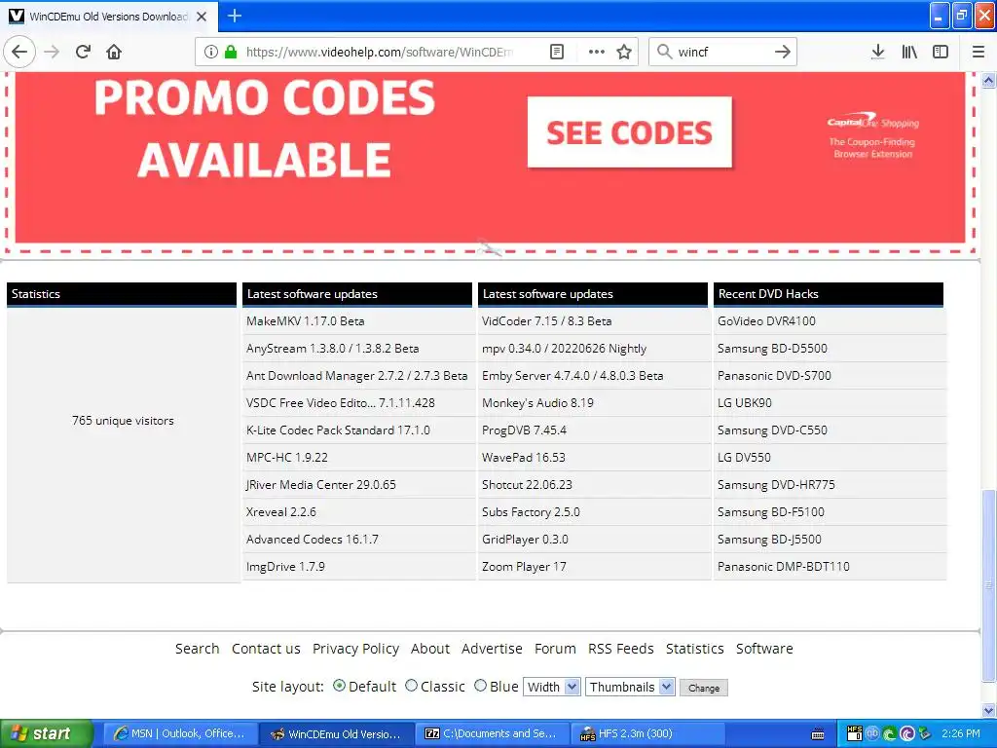Toggle reader view icon
The image size is (997, 748).
tap(556, 52)
